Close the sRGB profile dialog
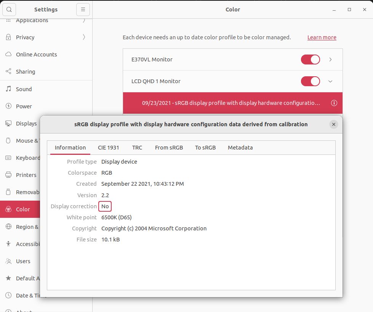The image size is (373, 312). tap(334, 124)
